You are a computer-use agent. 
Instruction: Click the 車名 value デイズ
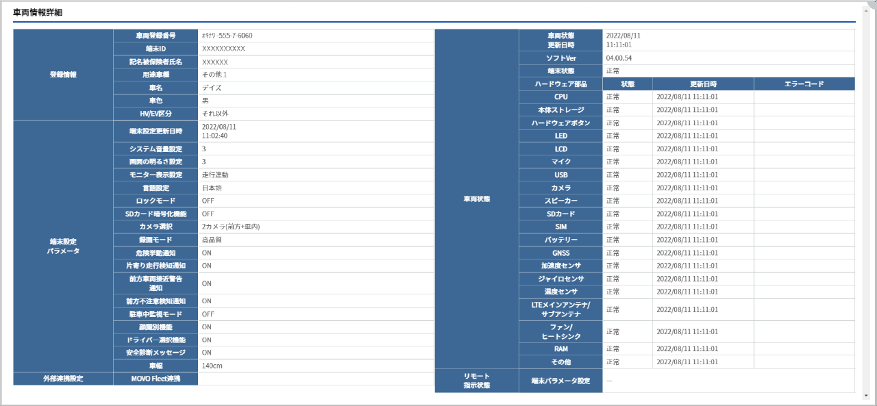coord(212,88)
